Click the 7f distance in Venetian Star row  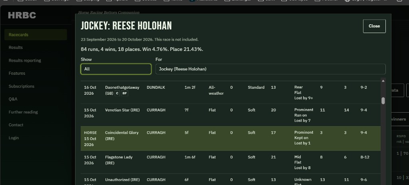point(186,110)
